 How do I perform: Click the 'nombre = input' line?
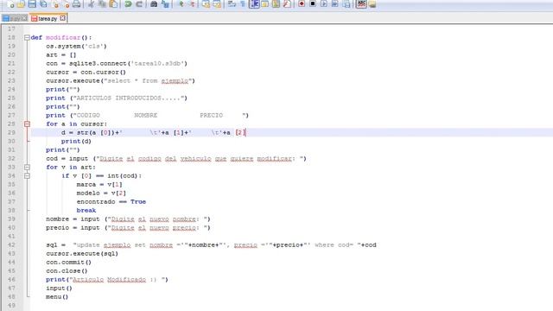point(128,219)
